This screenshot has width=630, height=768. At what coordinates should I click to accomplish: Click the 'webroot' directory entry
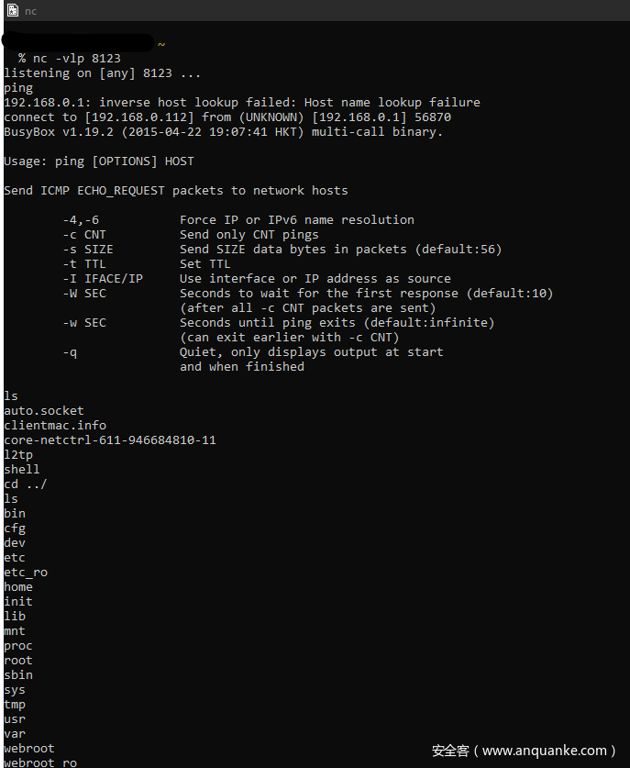click(x=28, y=749)
